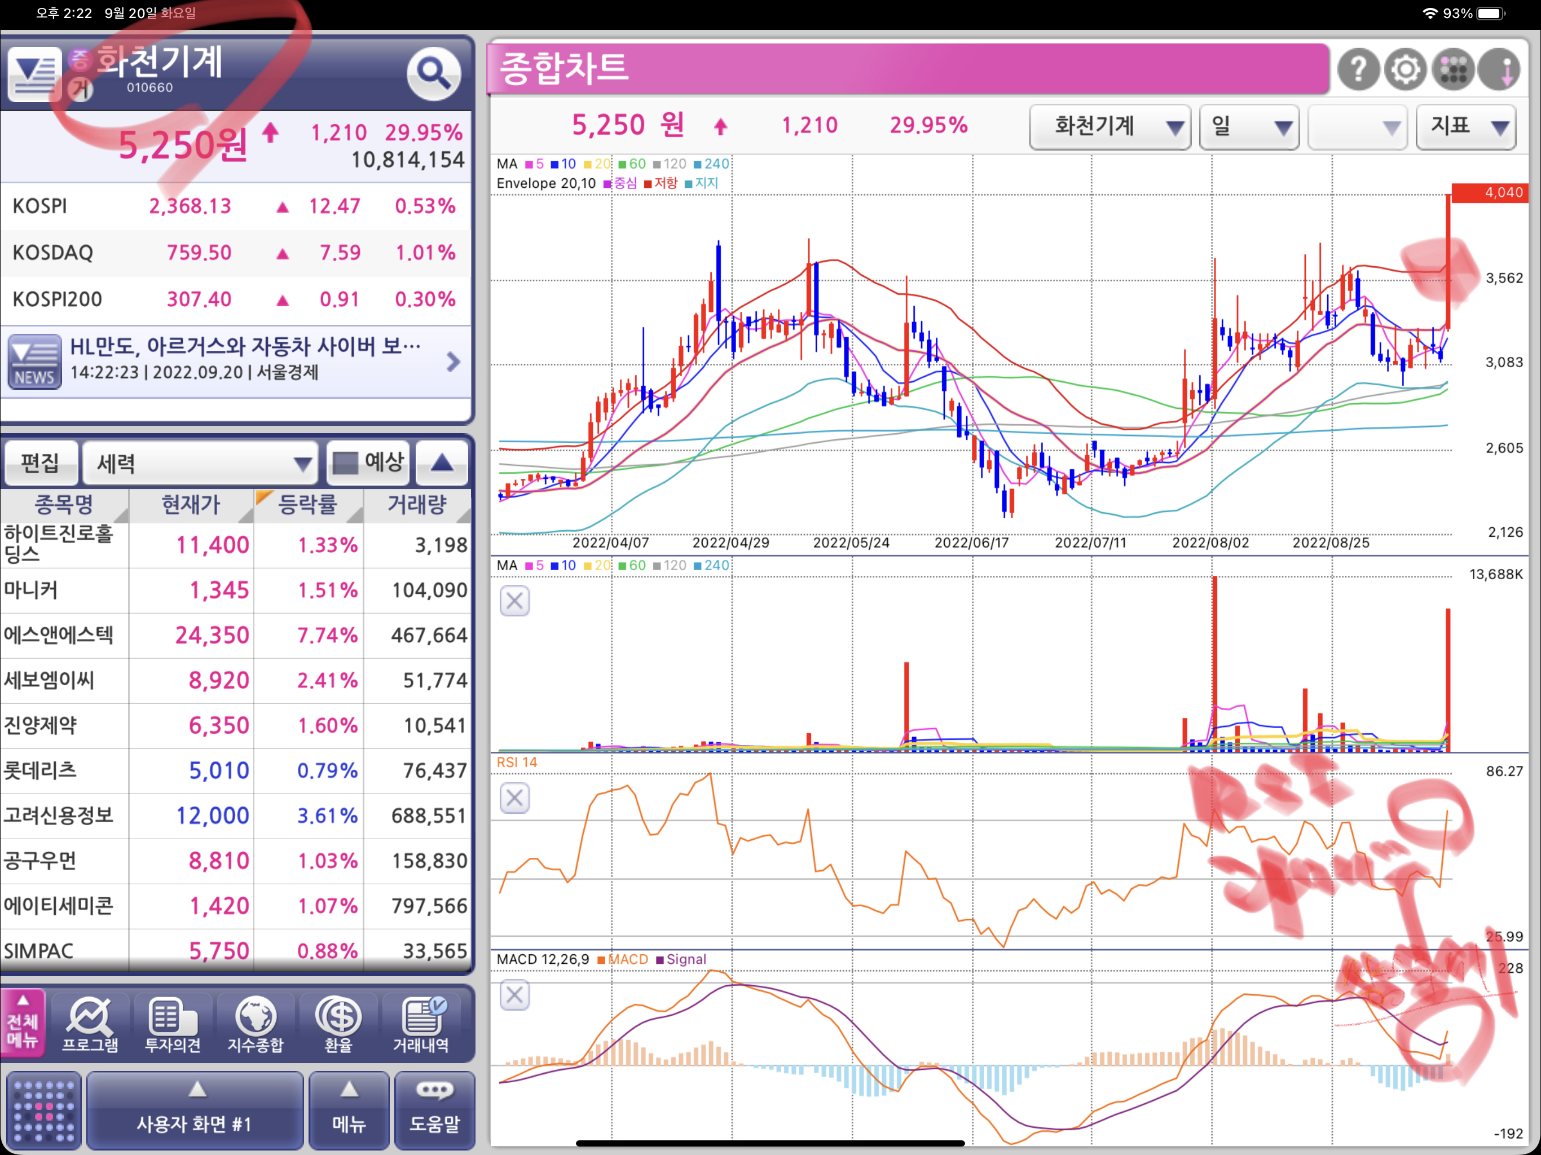This screenshot has width=1541, height=1155.
Task: Expand the 메뉴 bottom menu
Action: click(349, 1110)
